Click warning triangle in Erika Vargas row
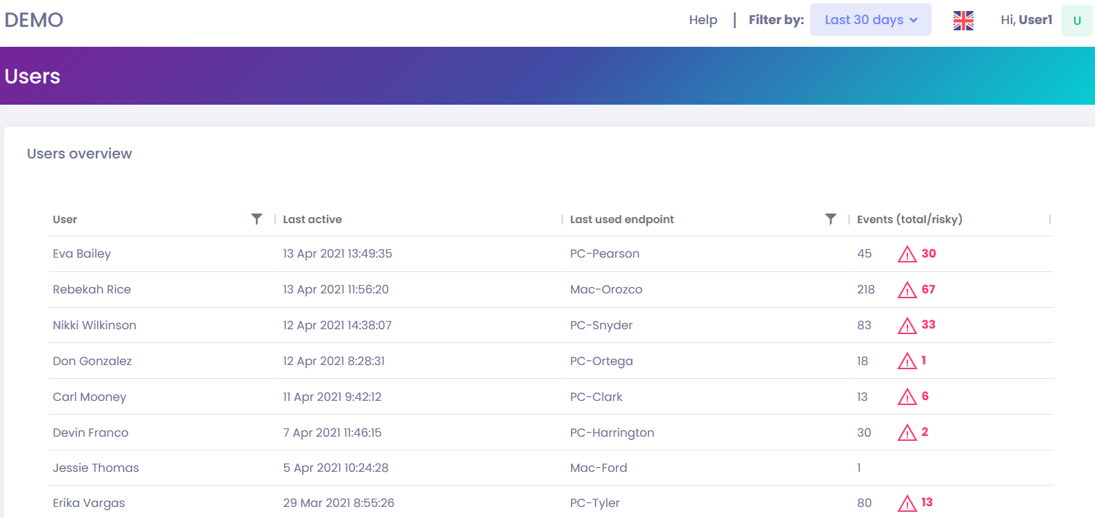Screen dimensions: 1095x518 [x=907, y=504]
